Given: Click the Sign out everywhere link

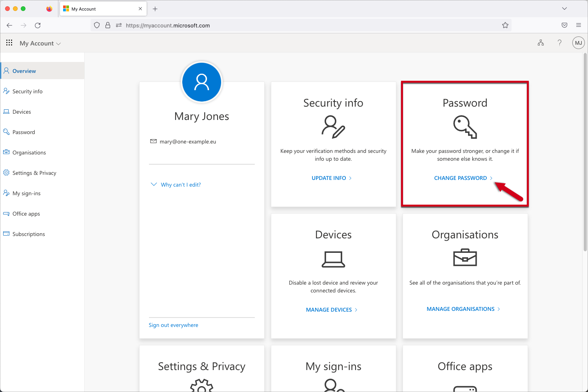Looking at the screenshot, I should [173, 325].
